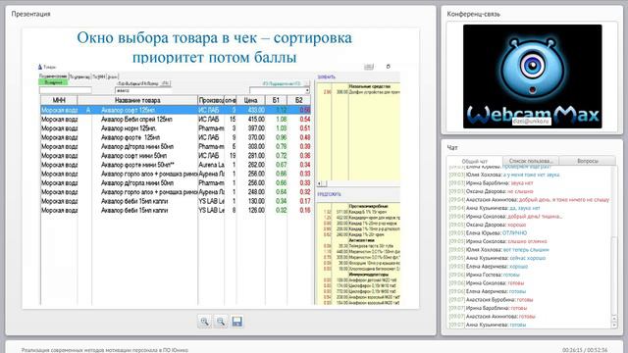Screen dimensions: 628x353
Task: Select the highlighted row Аквалор софт 125мл
Action: coord(176,110)
